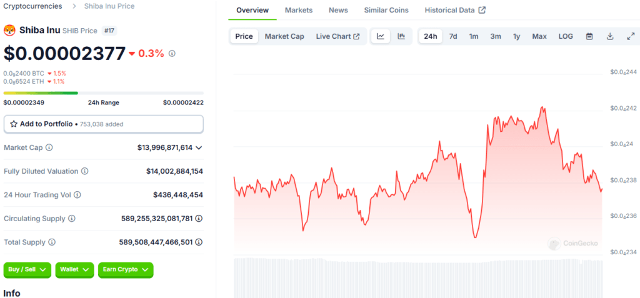Viewport: 640px width, 298px height.
Task: Select the 1m time range
Action: tap(474, 36)
